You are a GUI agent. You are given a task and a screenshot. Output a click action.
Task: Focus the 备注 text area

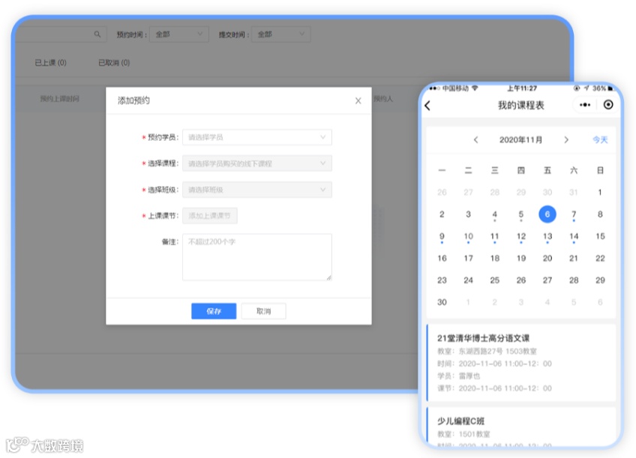pos(257,257)
